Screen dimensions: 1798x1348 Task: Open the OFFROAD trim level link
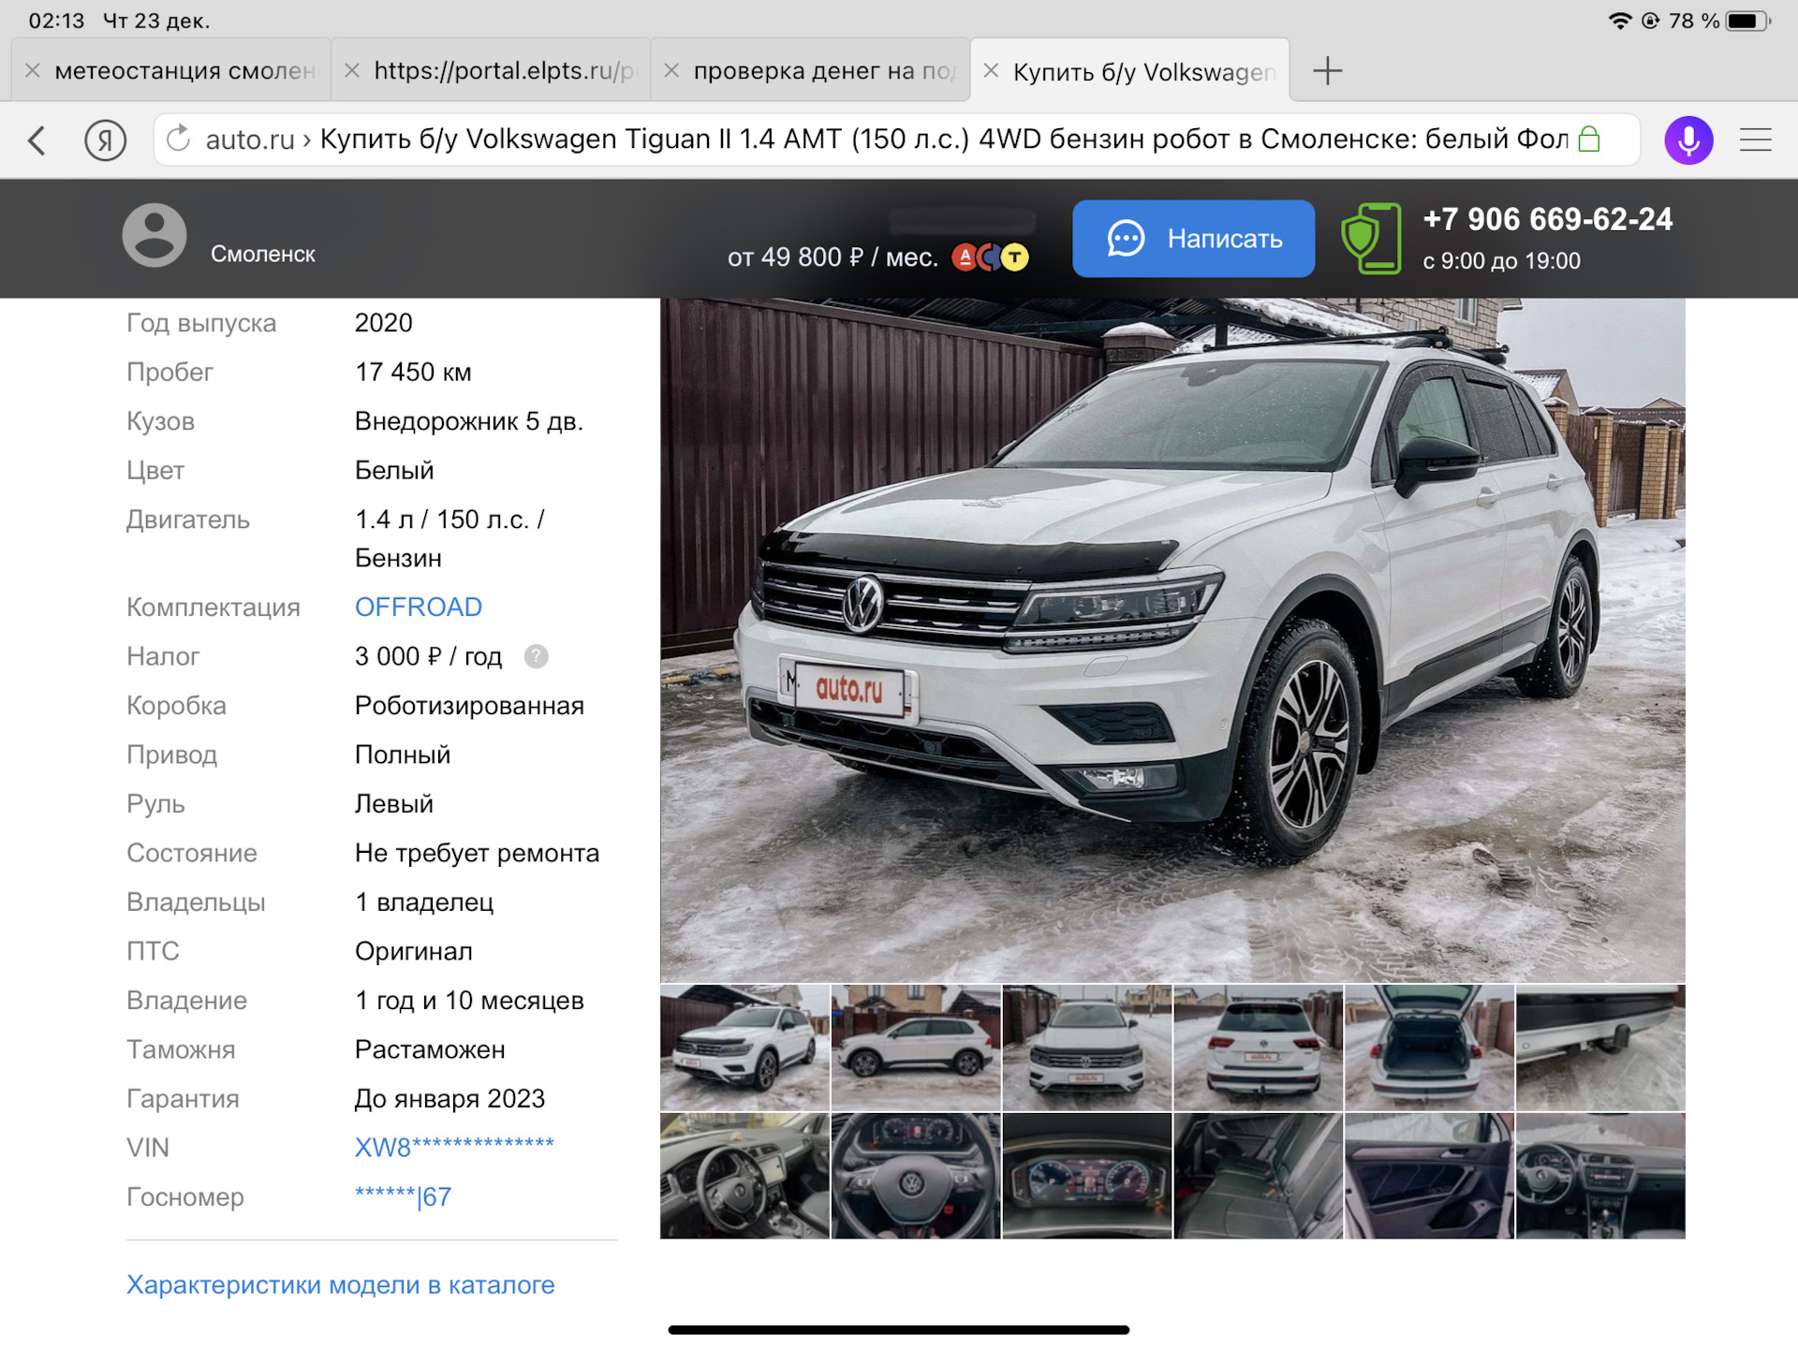(x=418, y=608)
